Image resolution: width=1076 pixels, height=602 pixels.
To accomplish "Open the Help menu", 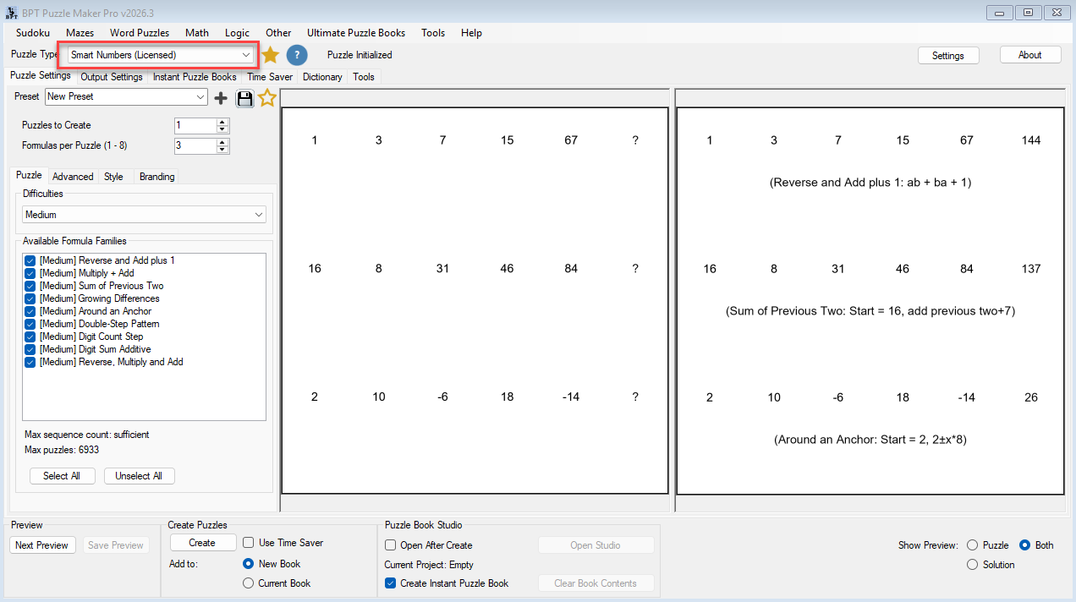I will (471, 33).
